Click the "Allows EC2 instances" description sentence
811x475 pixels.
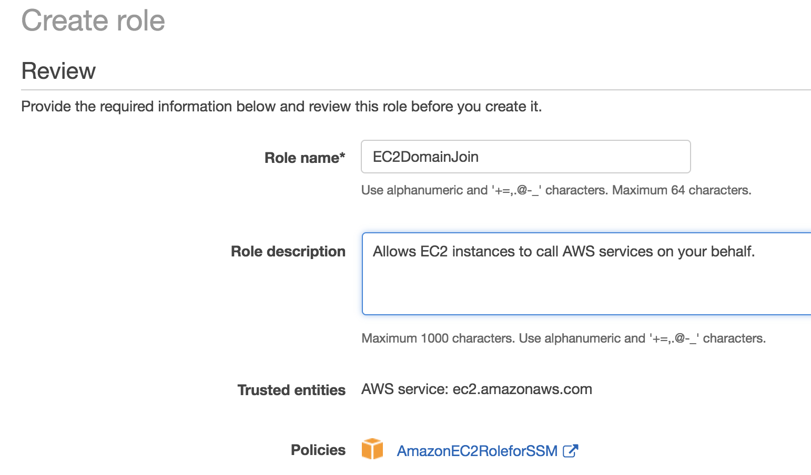(x=563, y=252)
